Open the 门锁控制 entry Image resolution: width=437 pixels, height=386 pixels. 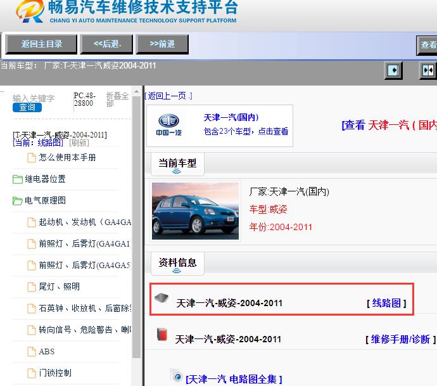(55, 373)
